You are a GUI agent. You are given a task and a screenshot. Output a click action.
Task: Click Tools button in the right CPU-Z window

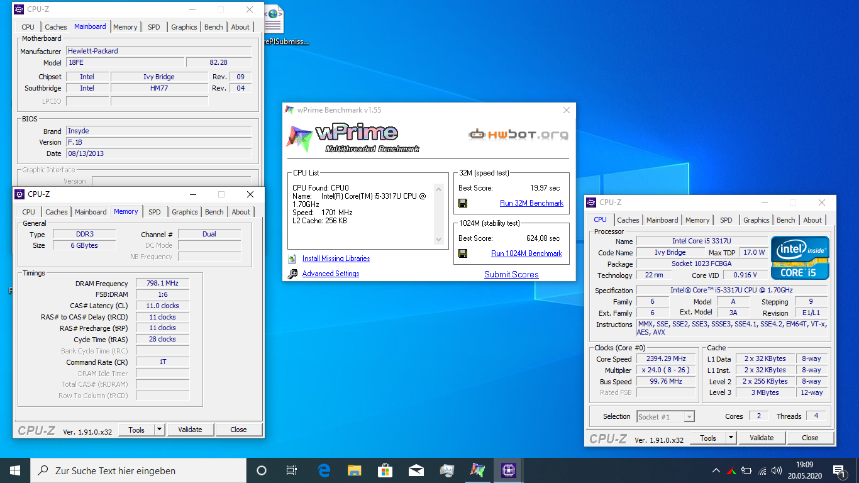click(x=708, y=438)
